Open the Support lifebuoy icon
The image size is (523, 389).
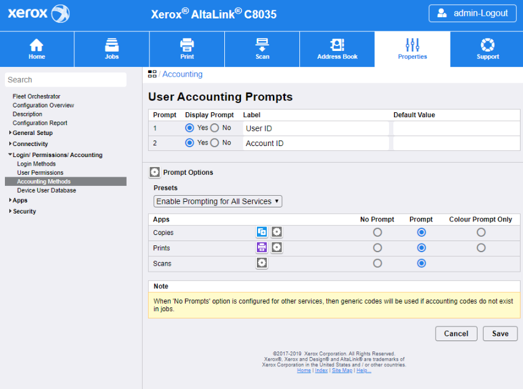pyautogui.click(x=487, y=45)
